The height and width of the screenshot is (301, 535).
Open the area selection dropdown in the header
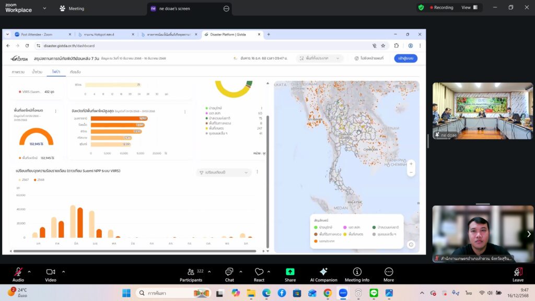(320, 58)
